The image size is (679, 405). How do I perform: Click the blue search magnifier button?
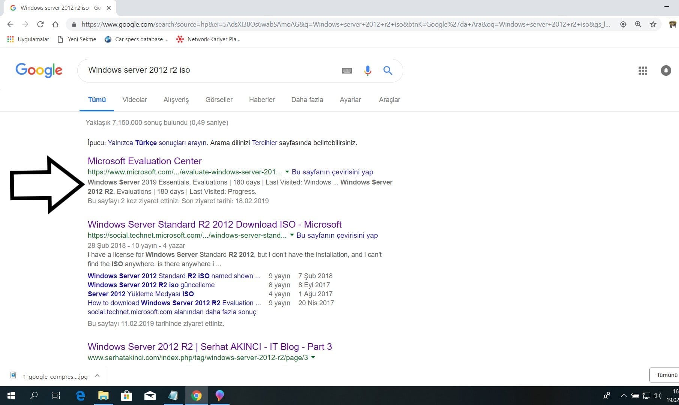click(x=388, y=70)
